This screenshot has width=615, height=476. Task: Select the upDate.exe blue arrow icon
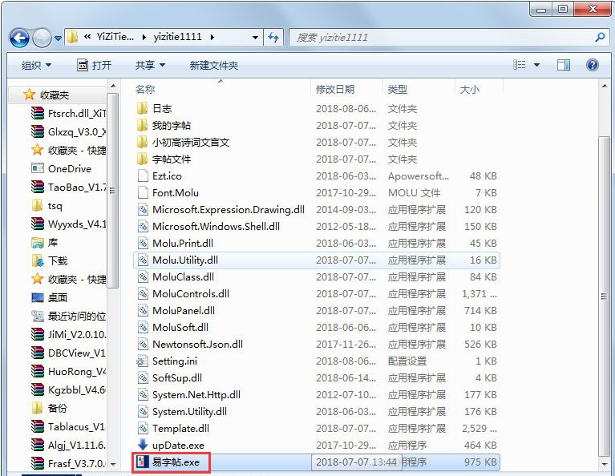click(143, 445)
